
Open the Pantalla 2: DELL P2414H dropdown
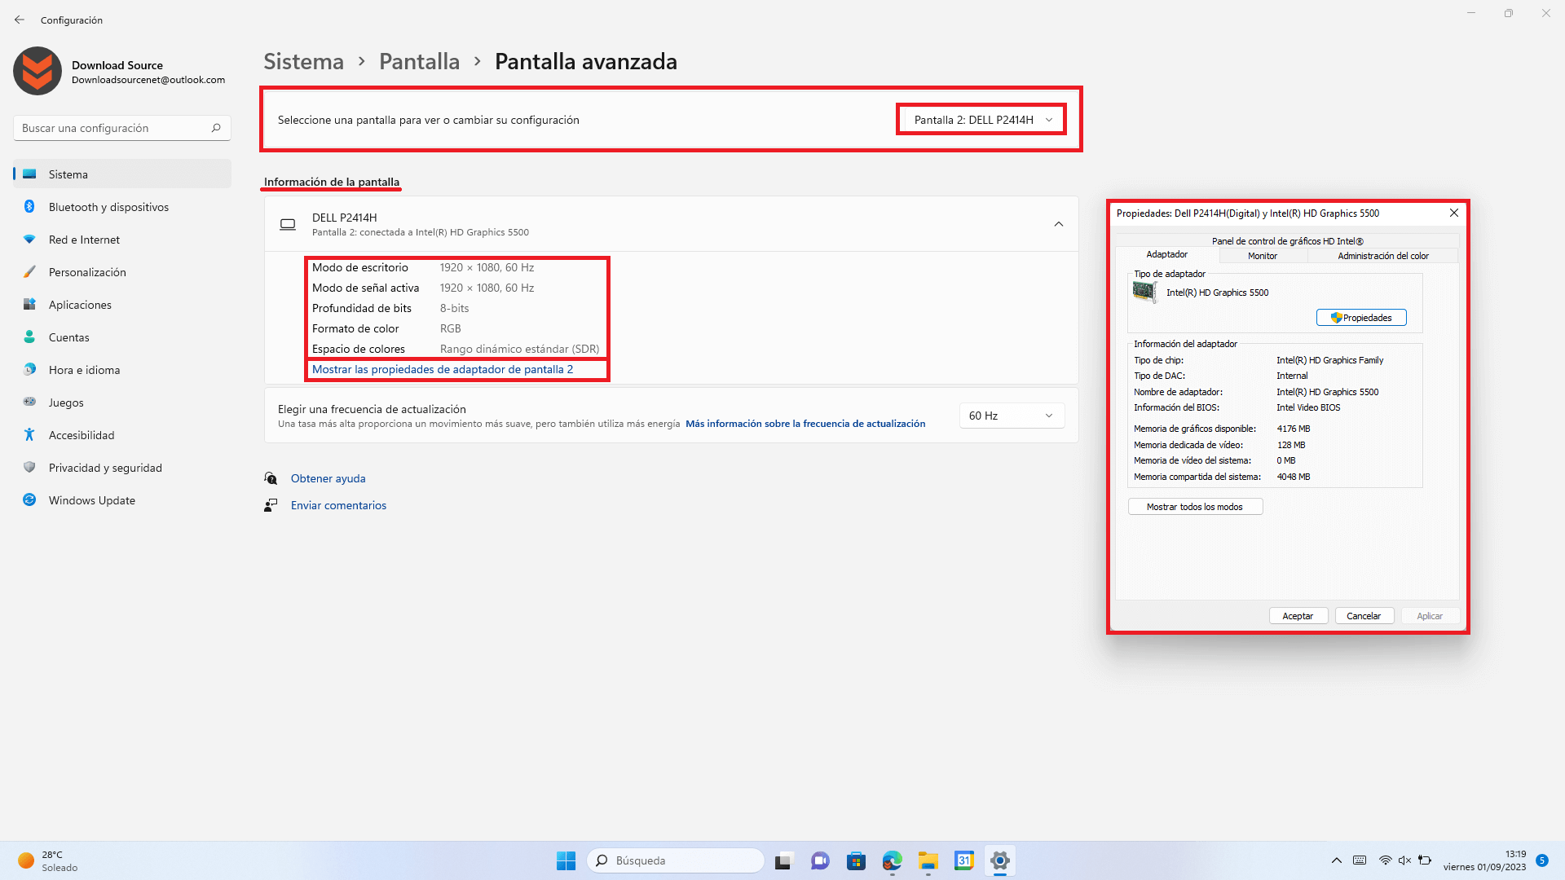click(x=982, y=120)
